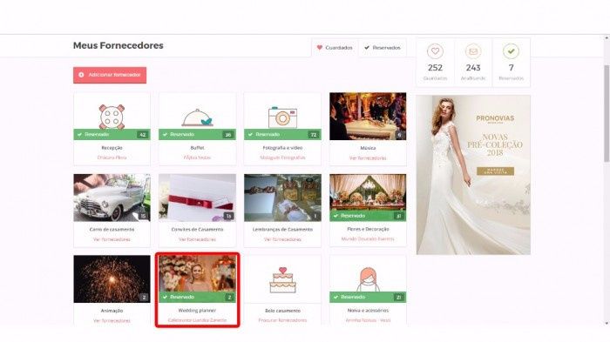Click the envelope circle icon above 243

[473, 51]
